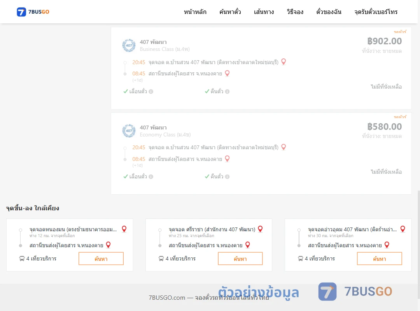Click ค้นหา button for จุดจอดหนองมน route

tap(101, 259)
